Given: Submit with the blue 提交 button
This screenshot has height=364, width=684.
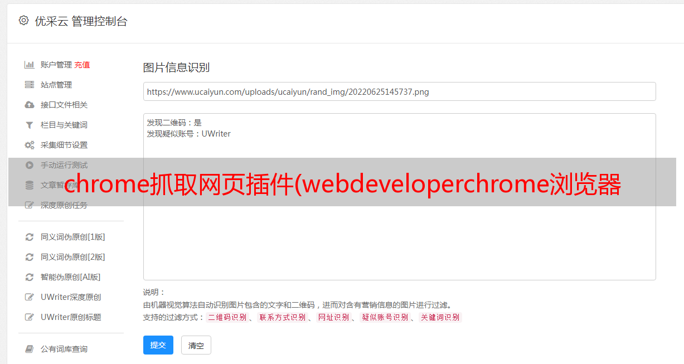Looking at the screenshot, I should point(158,345).
